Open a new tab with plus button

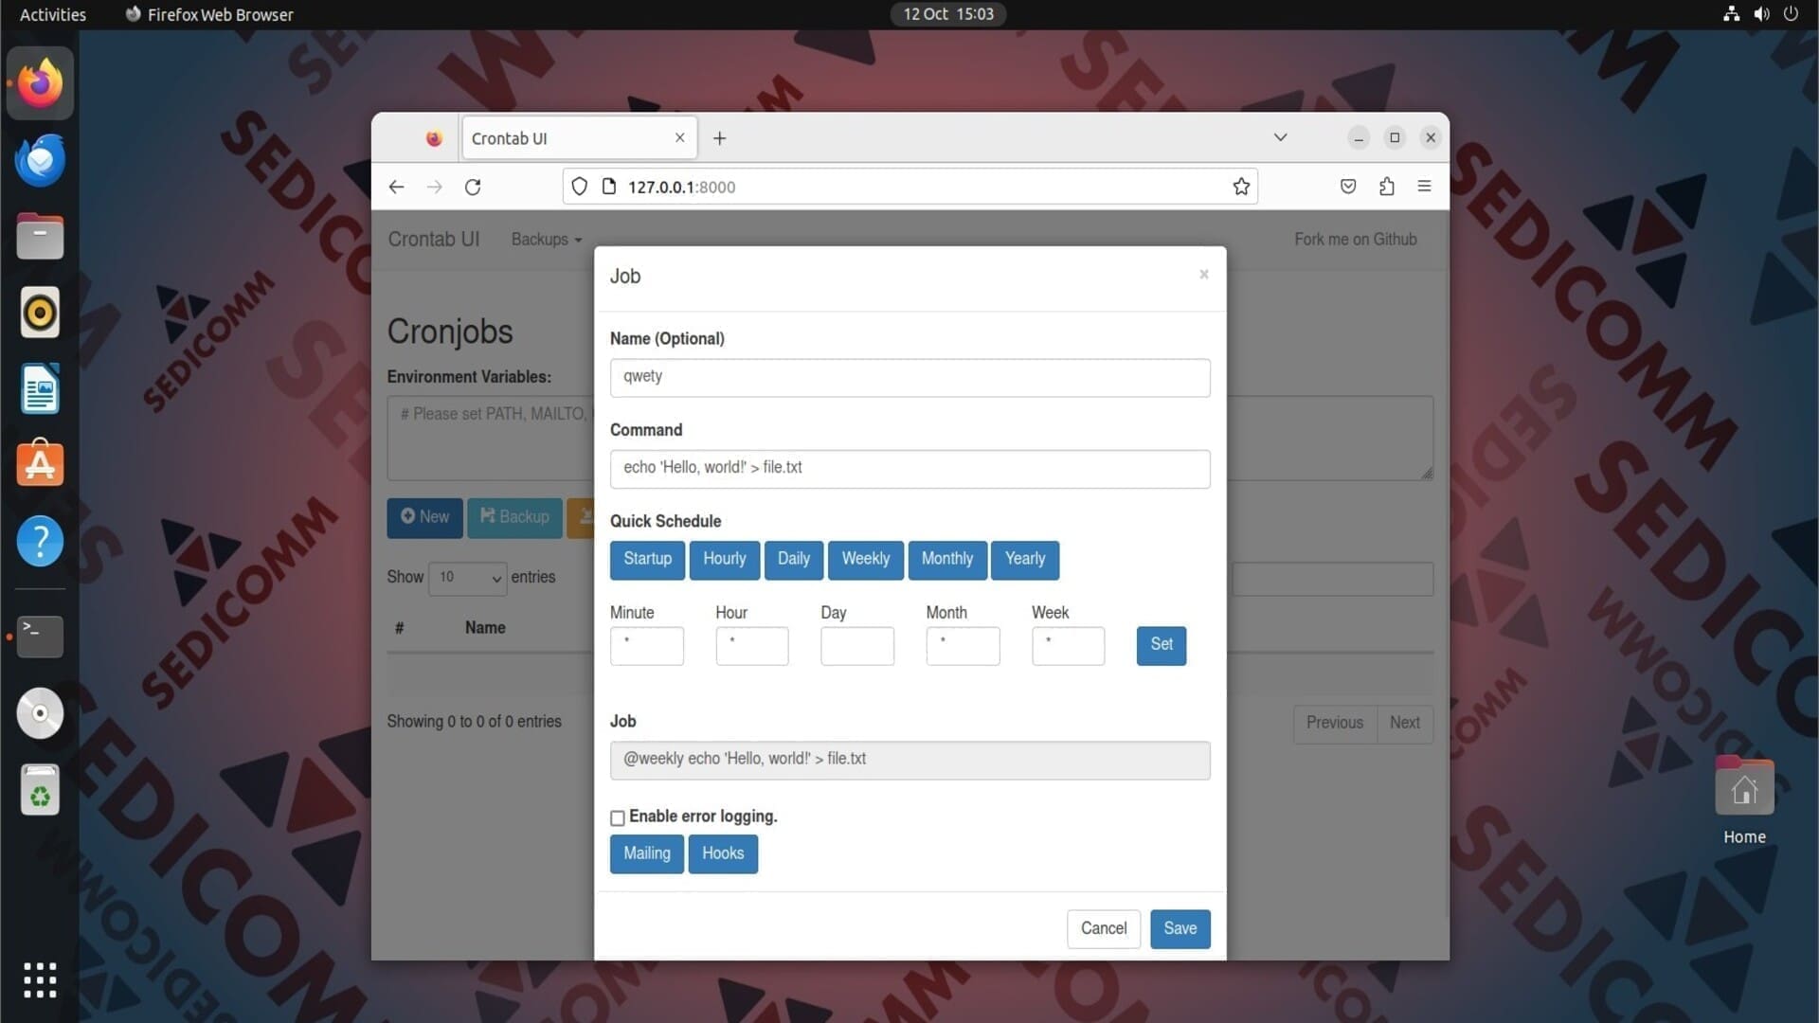tap(720, 138)
